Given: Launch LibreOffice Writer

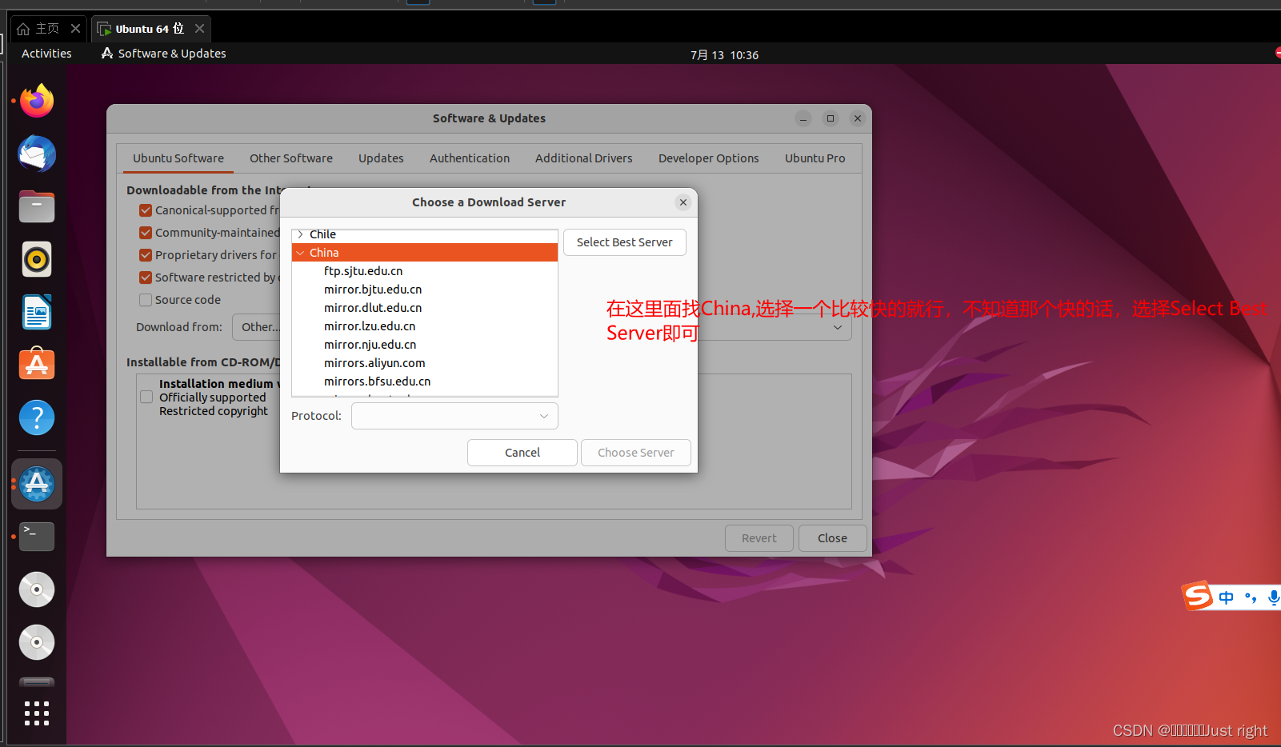Looking at the screenshot, I should coord(36,312).
